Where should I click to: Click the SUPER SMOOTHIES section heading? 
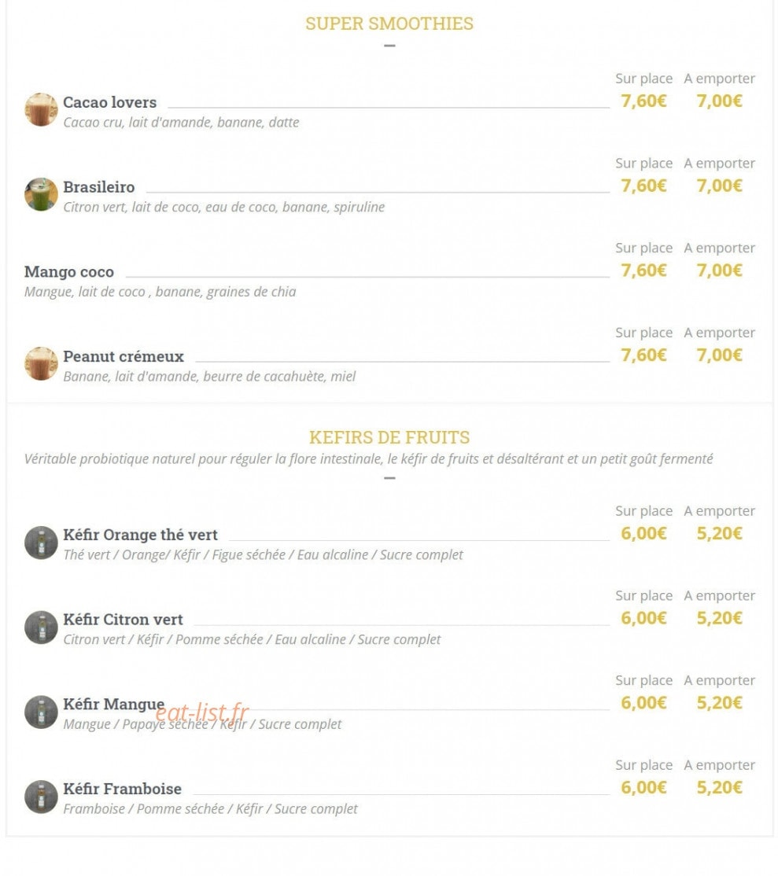click(x=389, y=24)
